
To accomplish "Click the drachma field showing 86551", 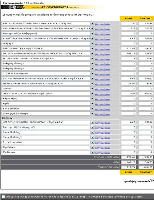I will (146, 93).
